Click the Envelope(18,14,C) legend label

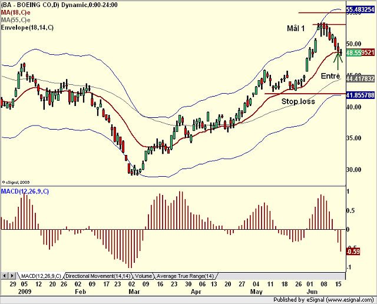[28, 28]
